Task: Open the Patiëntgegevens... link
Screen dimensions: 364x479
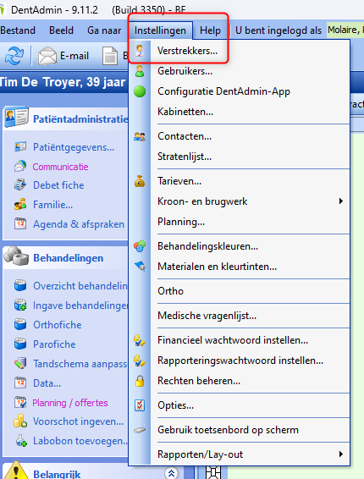Action: pos(74,147)
